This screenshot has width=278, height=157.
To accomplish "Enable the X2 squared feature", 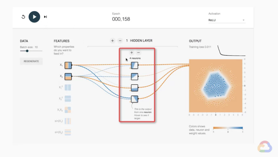I will (x=68, y=99).
